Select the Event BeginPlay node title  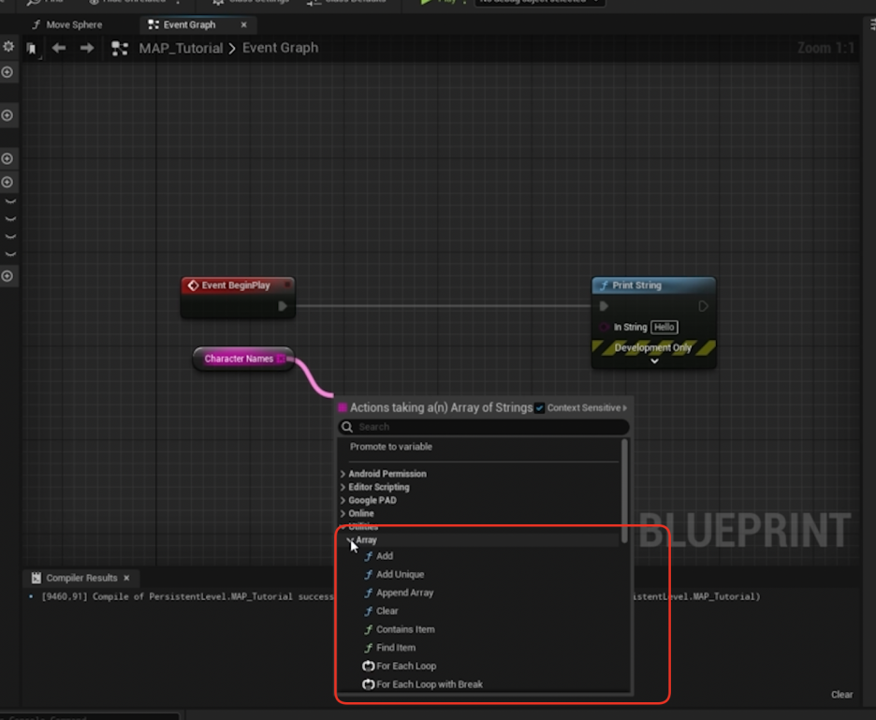tap(235, 285)
